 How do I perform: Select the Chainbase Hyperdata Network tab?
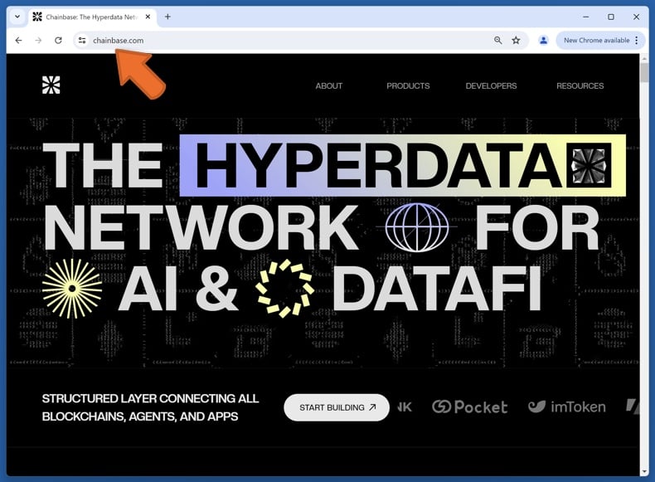92,17
